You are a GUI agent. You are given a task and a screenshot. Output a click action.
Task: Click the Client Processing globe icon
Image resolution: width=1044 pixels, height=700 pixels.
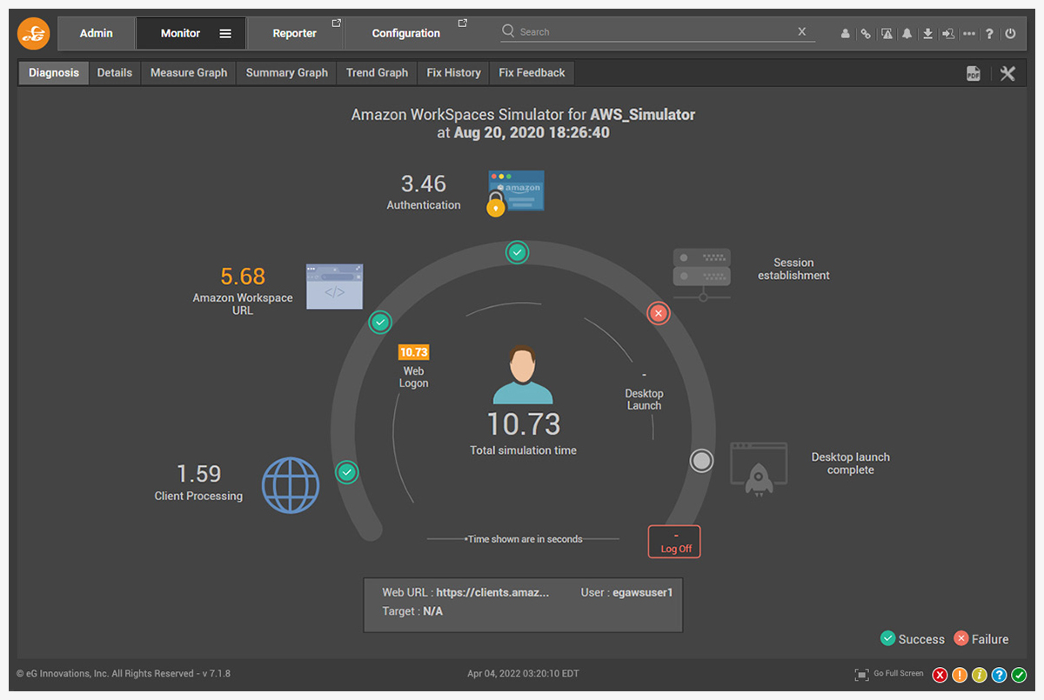click(291, 485)
